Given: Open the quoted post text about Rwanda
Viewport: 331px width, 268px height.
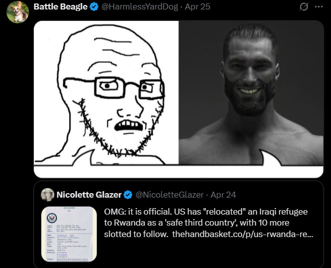Looking at the screenshot, I should [x=208, y=223].
